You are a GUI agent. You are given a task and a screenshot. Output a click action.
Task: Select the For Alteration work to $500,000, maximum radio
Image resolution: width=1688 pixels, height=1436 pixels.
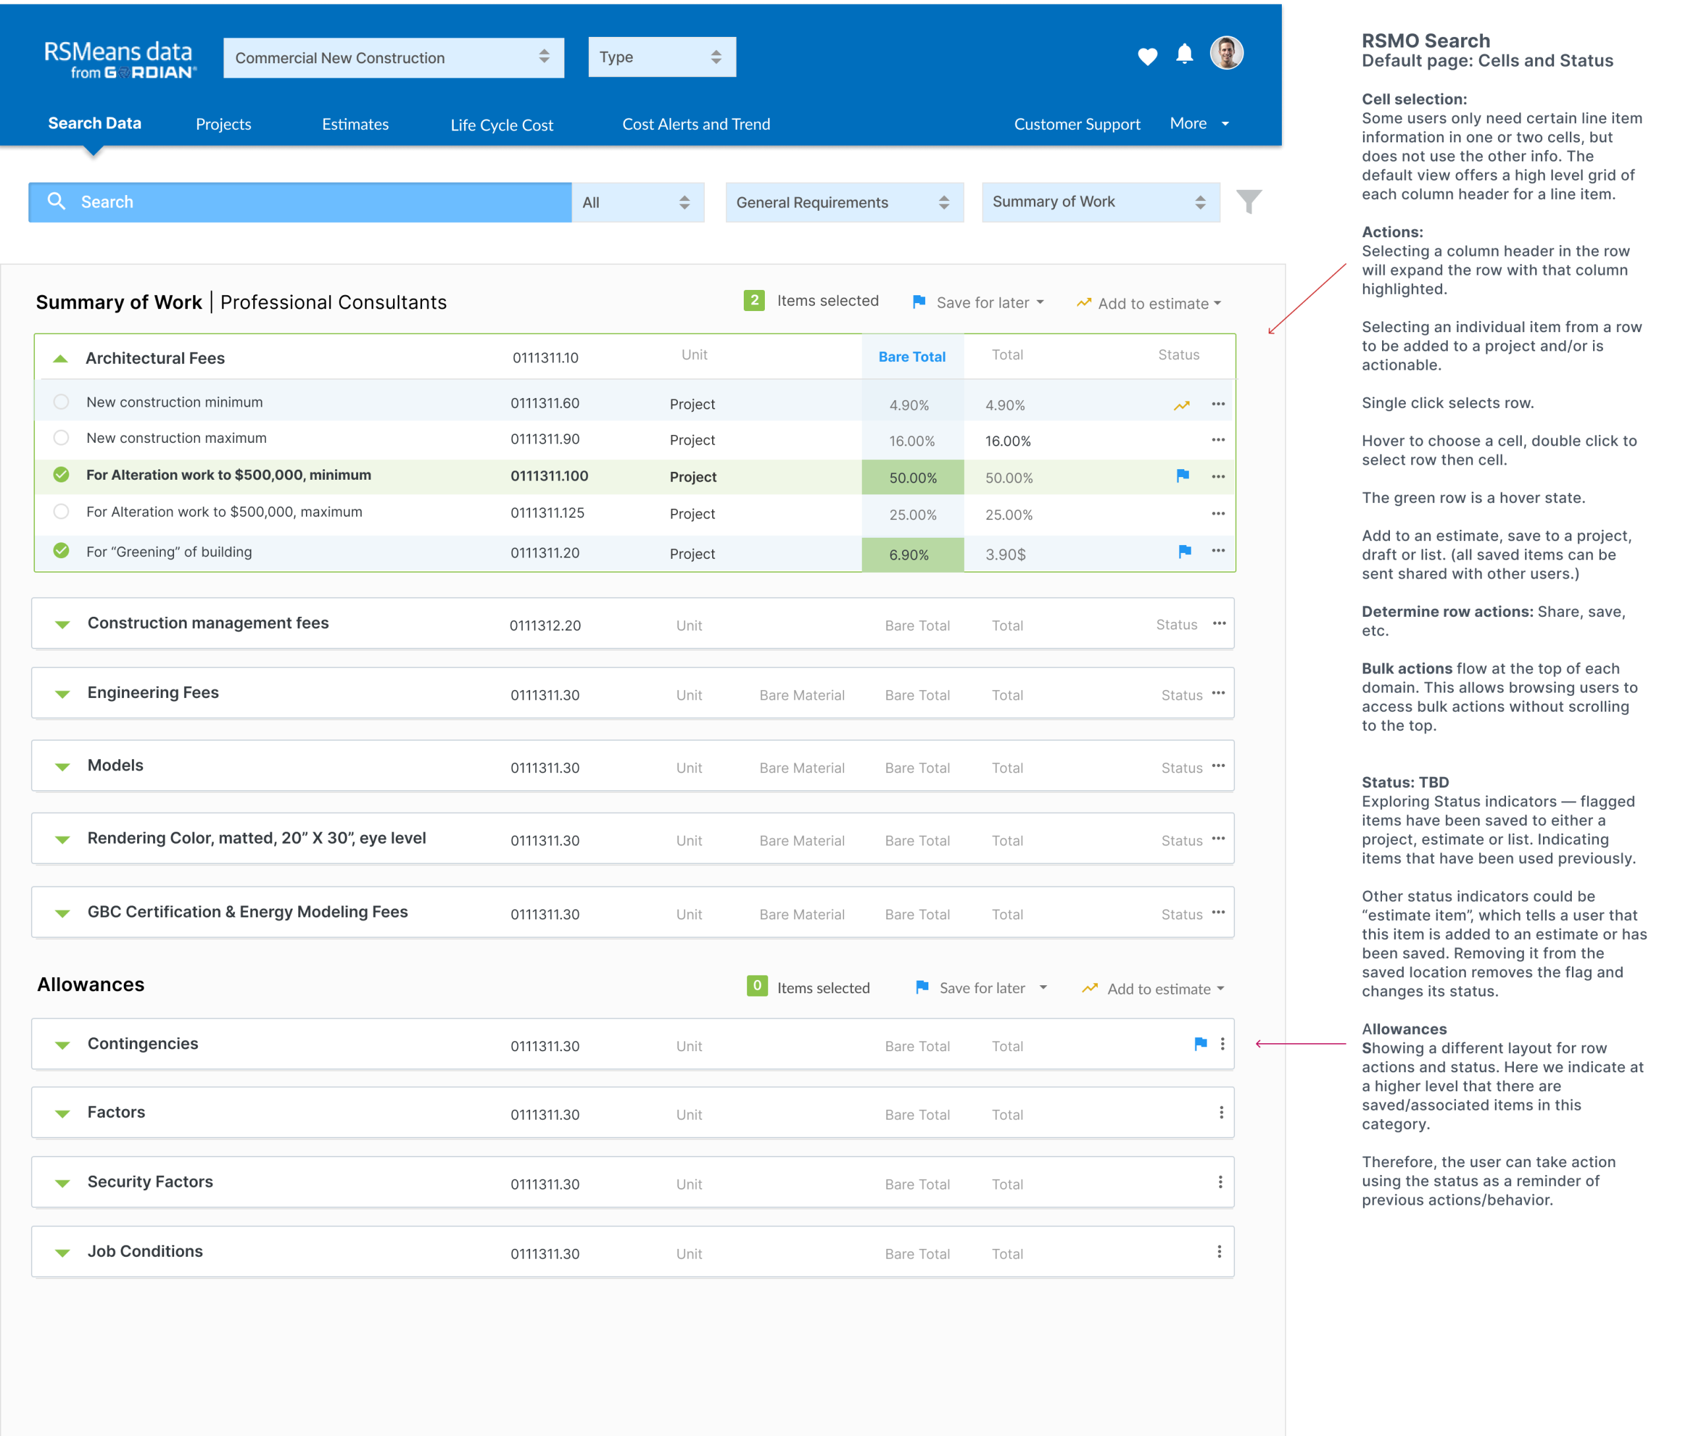click(61, 512)
